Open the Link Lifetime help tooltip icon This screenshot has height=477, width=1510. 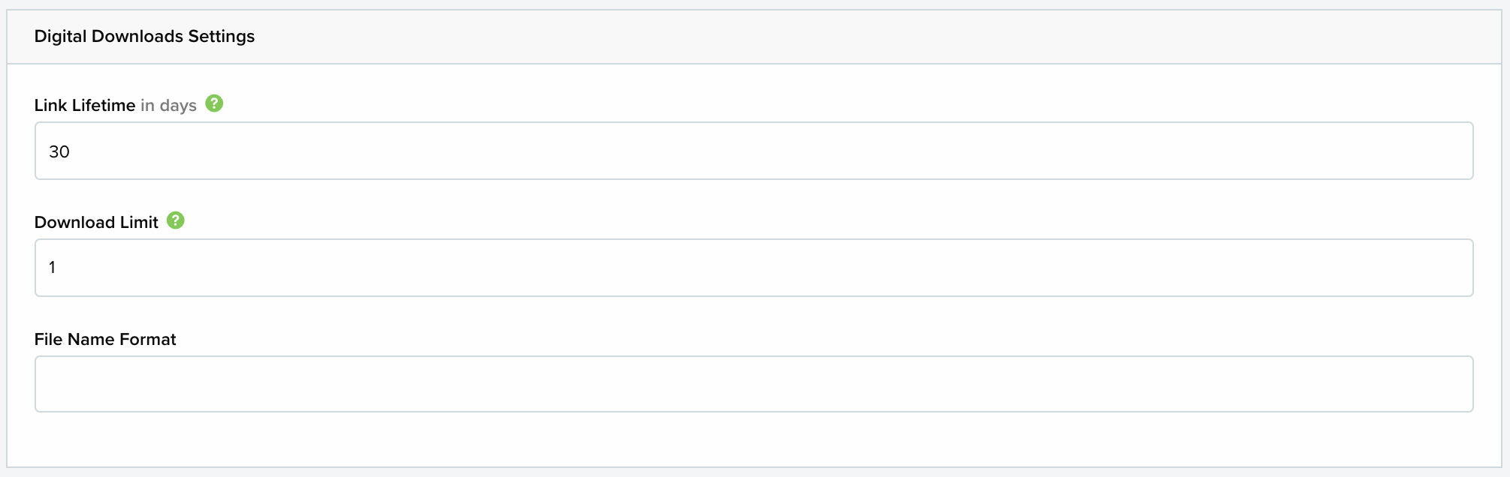click(x=214, y=103)
